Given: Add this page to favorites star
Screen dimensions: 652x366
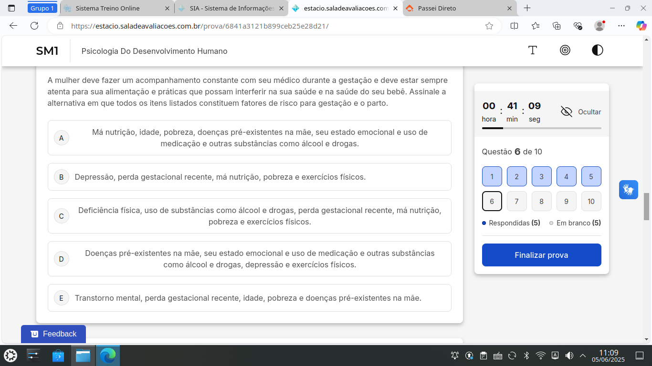Looking at the screenshot, I should [489, 26].
